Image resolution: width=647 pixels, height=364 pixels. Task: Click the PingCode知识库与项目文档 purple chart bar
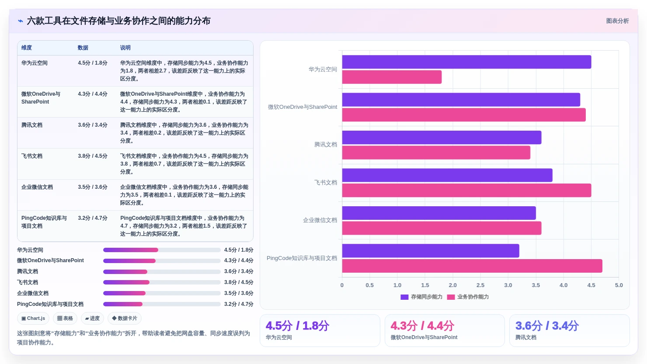(x=431, y=251)
